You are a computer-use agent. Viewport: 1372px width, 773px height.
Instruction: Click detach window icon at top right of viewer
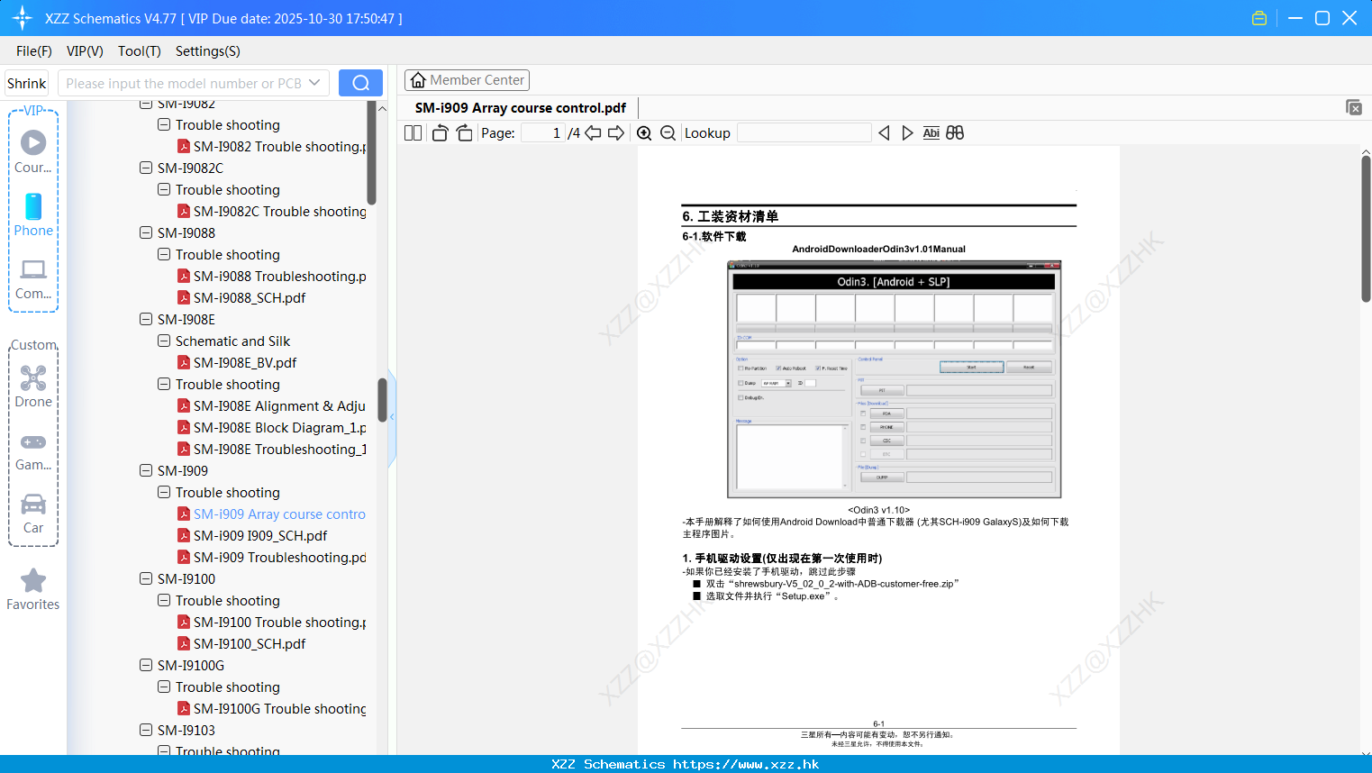[1353, 107]
